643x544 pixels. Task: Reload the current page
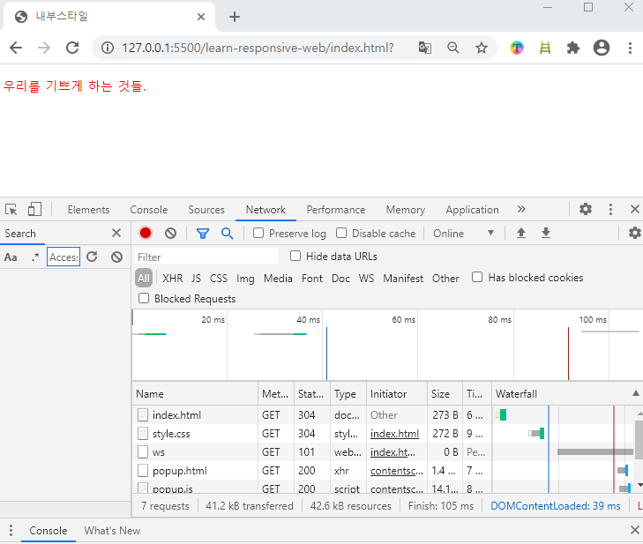[72, 48]
